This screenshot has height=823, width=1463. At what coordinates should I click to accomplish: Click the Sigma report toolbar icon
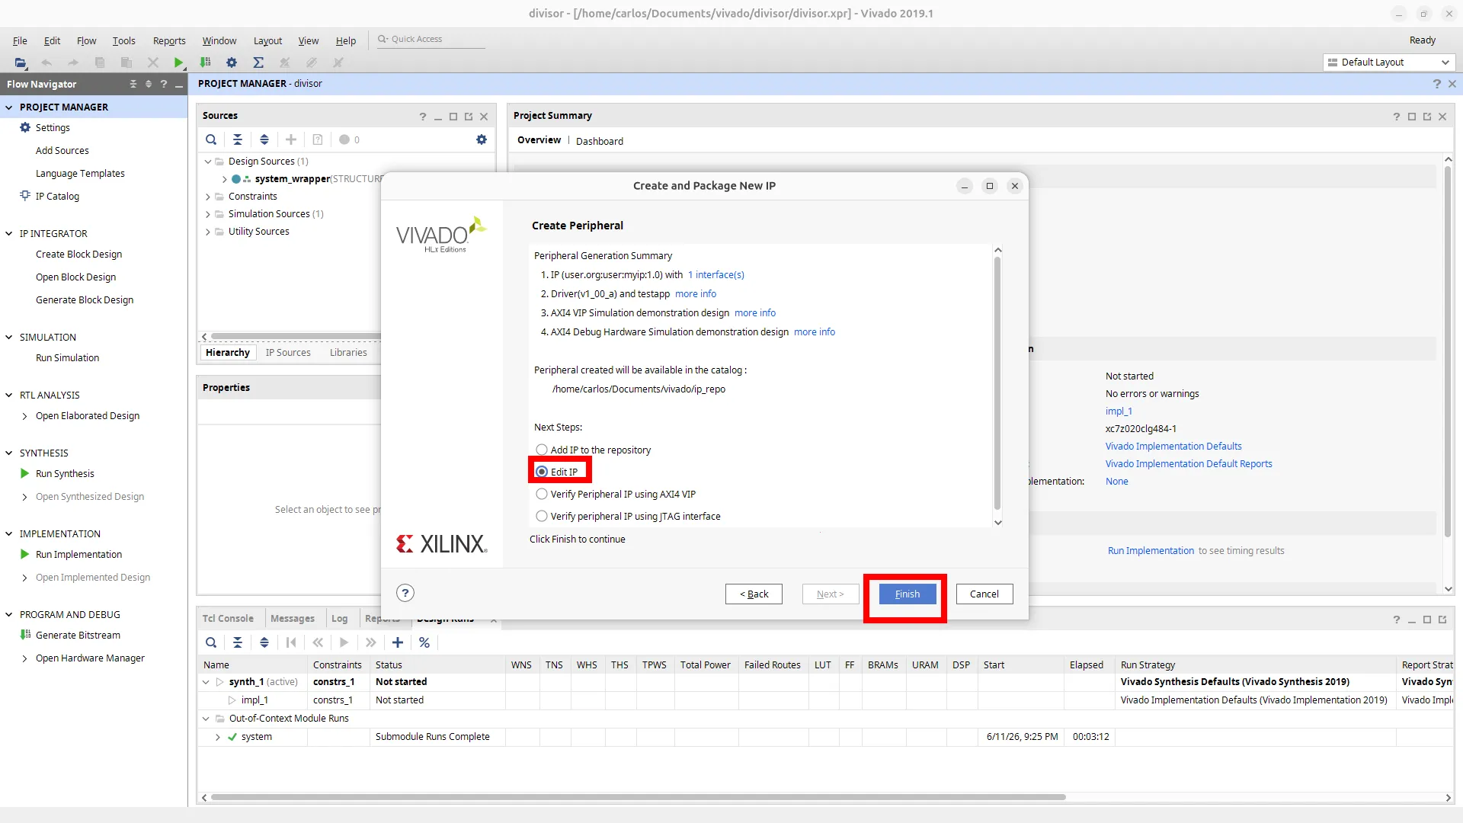click(x=258, y=62)
